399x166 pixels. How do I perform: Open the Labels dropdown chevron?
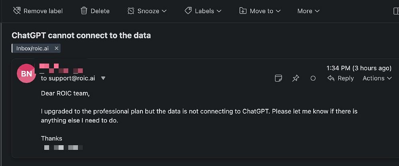[x=219, y=11]
